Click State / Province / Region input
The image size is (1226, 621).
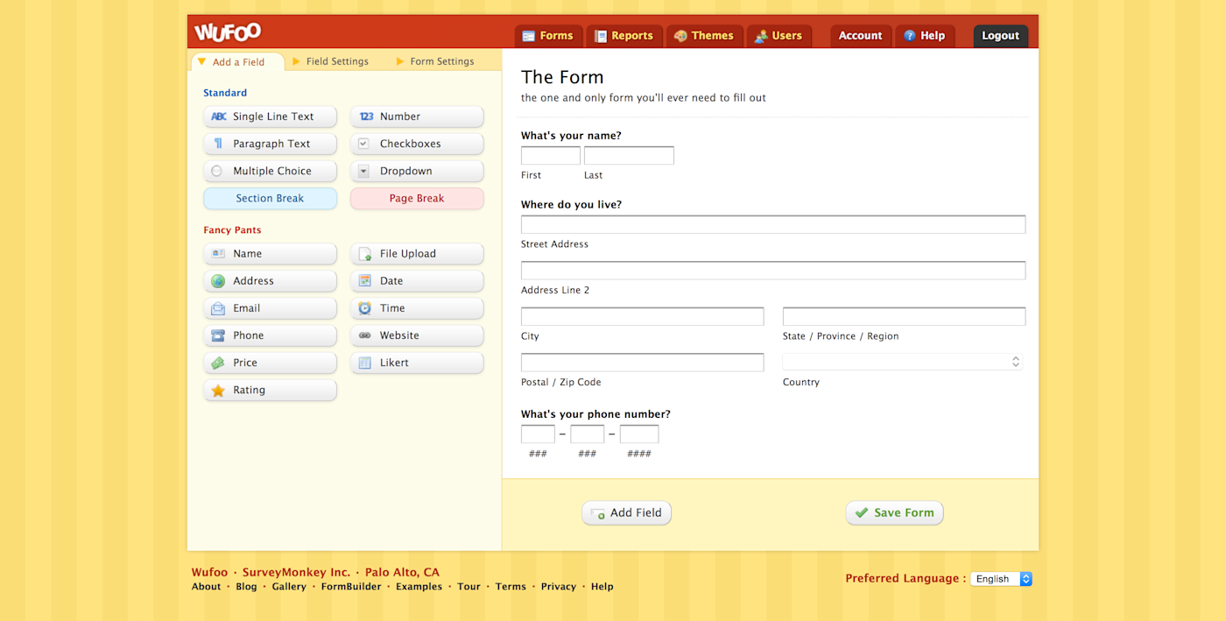904,316
